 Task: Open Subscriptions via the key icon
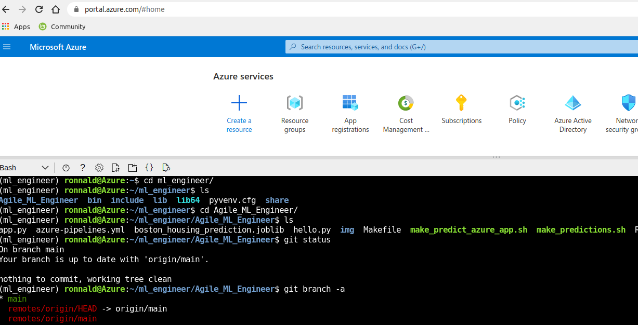click(x=462, y=103)
